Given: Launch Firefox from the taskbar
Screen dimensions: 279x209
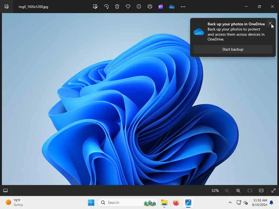Looking at the screenshot, I should point(176,202).
